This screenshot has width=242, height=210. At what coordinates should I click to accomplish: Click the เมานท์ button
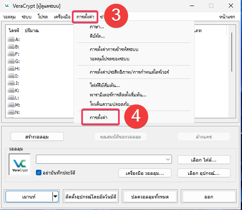[29, 197]
